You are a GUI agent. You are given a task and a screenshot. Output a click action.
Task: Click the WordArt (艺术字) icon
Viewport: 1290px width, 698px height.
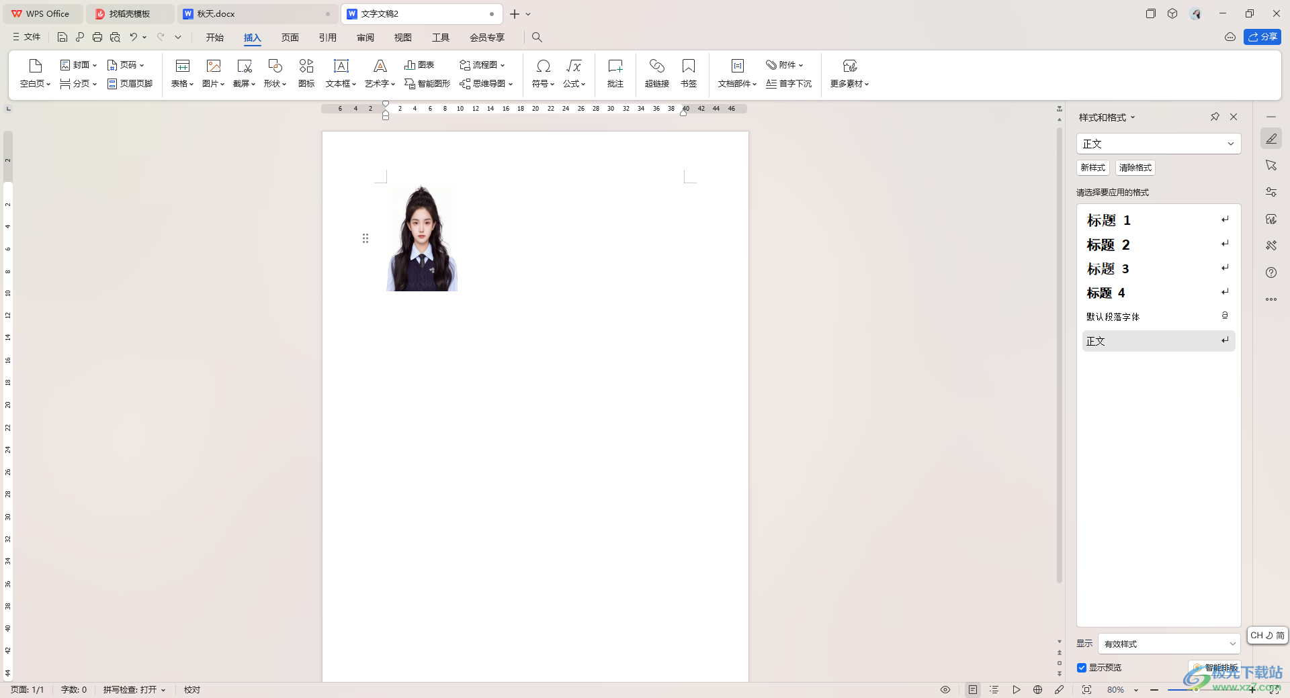(x=380, y=73)
